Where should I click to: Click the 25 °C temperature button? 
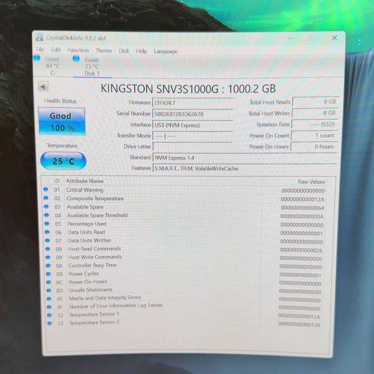63,161
